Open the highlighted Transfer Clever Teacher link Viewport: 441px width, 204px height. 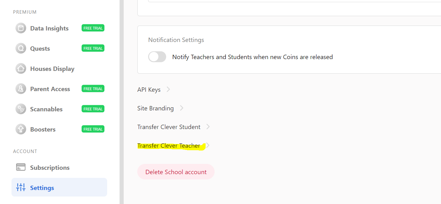[169, 146]
